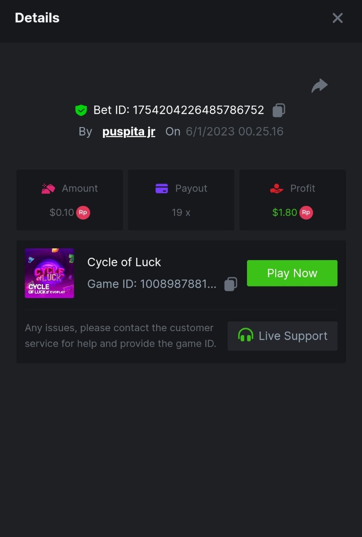Click the Rp currency badge under Profit
The width and height of the screenshot is (362, 537).
click(306, 213)
